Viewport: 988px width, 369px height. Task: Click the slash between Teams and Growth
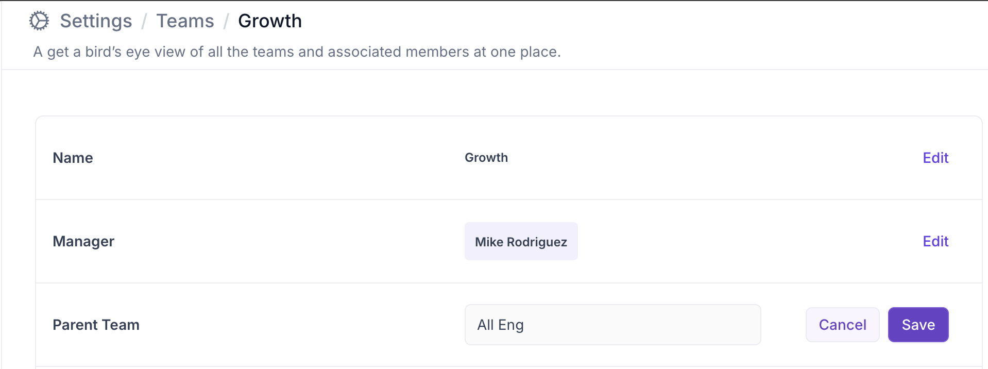226,22
